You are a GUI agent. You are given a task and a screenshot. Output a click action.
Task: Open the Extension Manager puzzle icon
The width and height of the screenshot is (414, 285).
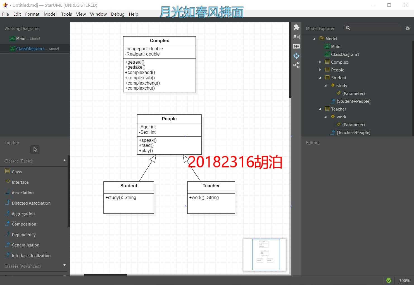[x=296, y=27]
